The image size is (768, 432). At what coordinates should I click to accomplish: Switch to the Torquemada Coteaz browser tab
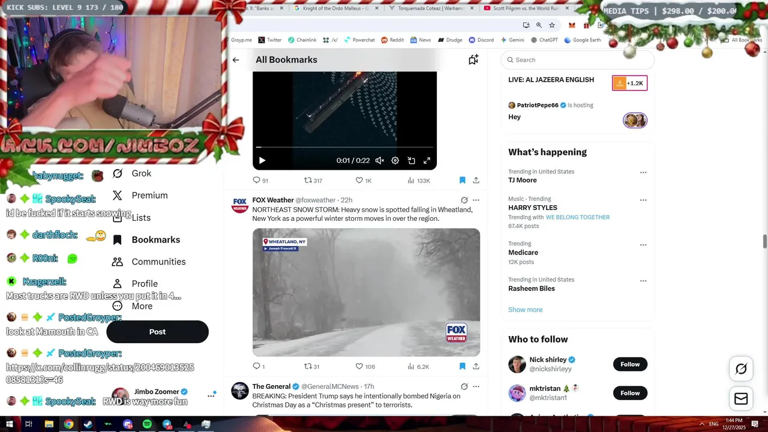431,8
